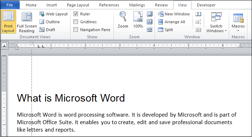The width and height of the screenshot is (252, 137).
Task: Select the Print Layout view button
Action: coord(8,22)
